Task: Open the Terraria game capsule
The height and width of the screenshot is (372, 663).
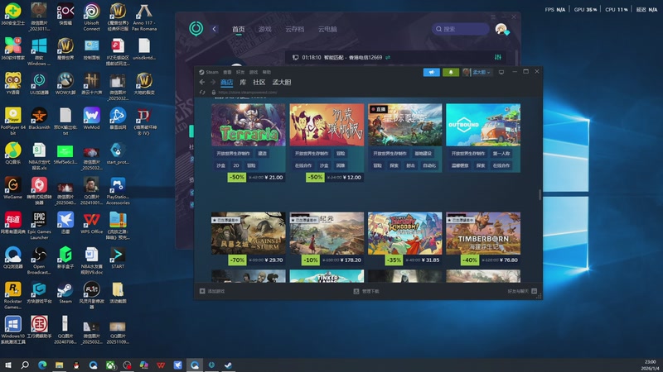Action: tap(248, 125)
